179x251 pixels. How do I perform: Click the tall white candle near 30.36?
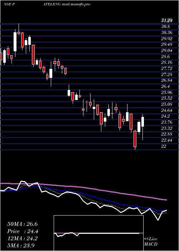pos(15,42)
